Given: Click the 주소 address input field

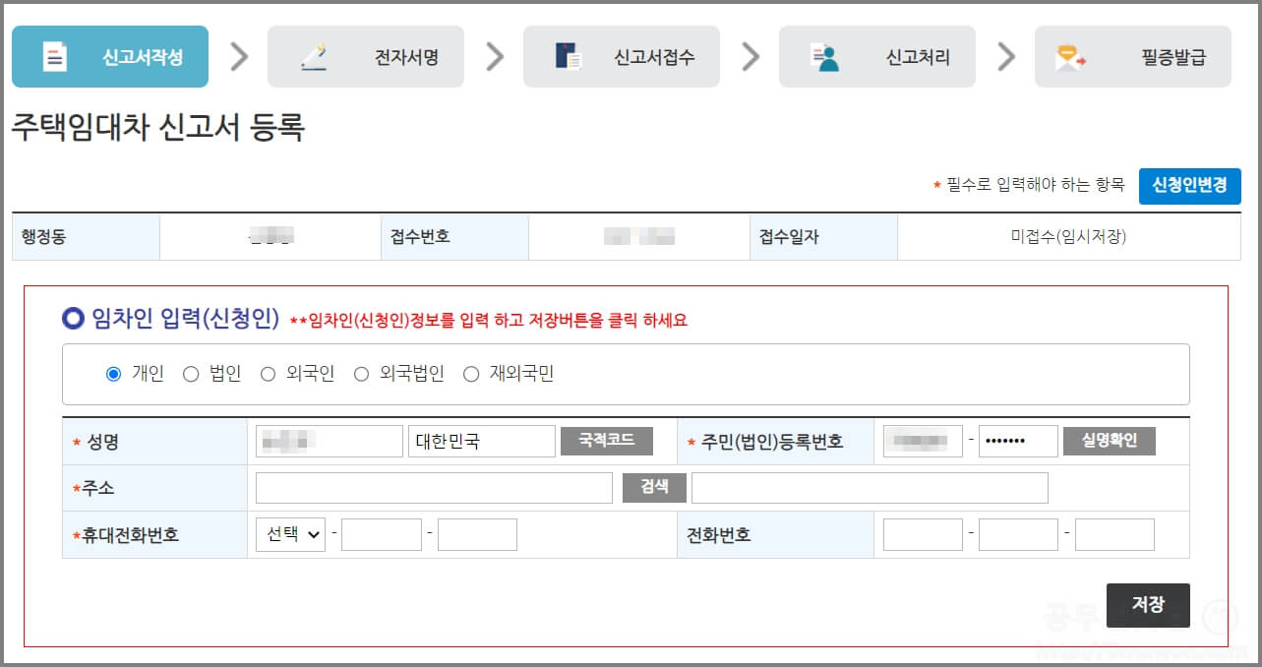Looking at the screenshot, I should click(x=433, y=487).
